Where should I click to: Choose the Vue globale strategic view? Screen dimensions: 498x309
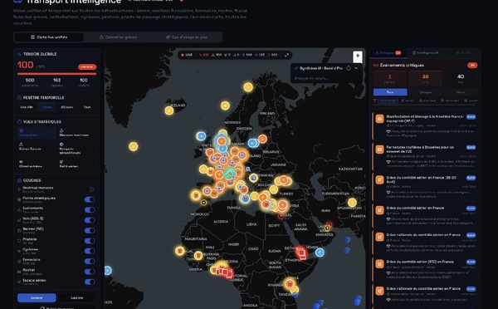point(37,133)
